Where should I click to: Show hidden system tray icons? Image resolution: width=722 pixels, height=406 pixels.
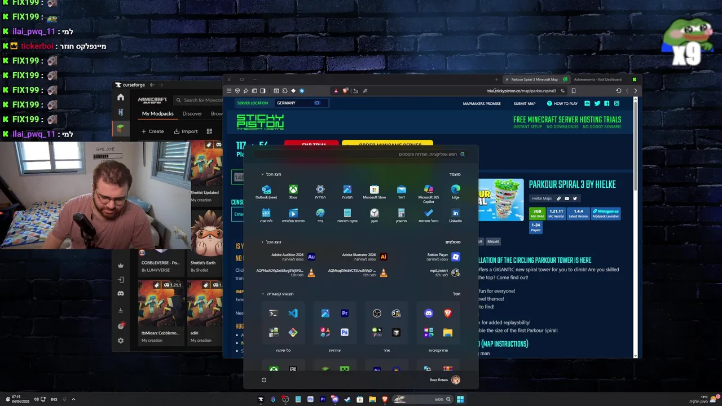point(73,399)
